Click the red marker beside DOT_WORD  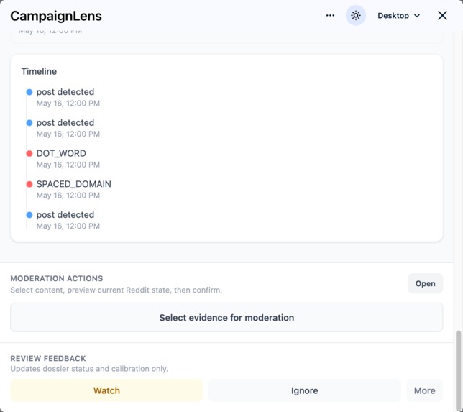coord(29,154)
